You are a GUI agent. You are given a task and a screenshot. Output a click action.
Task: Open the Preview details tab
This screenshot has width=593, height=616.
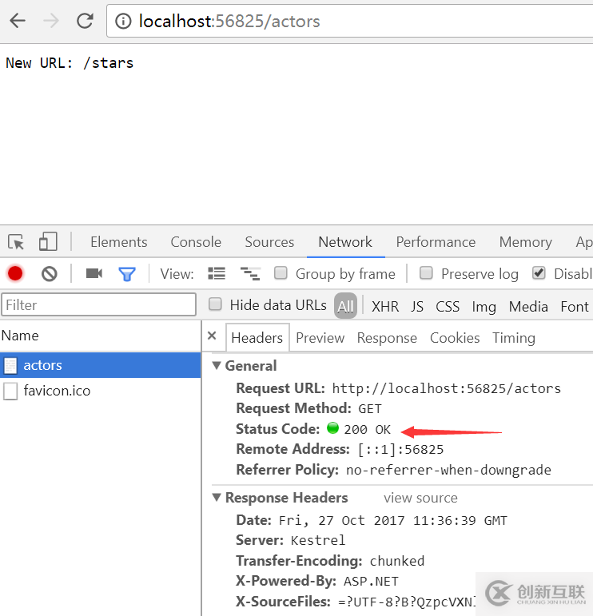320,338
